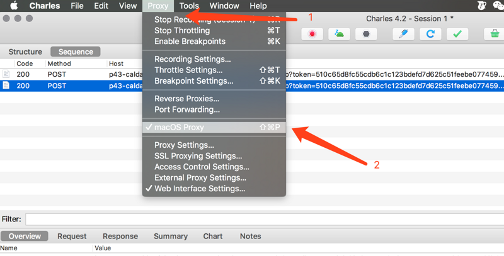Open Recording Settings...
Viewport: 504px width, 256px height.
tap(214, 59)
